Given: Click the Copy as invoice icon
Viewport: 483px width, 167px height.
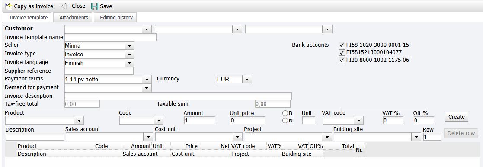Looking at the screenshot, I should coord(9,6).
